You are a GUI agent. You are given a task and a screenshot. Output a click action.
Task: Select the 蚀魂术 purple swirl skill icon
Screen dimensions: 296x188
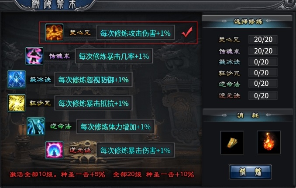tap(34, 56)
